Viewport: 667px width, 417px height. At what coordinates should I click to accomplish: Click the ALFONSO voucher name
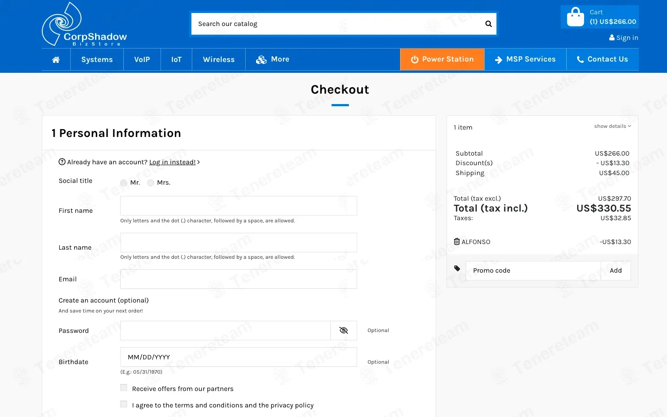pos(476,242)
